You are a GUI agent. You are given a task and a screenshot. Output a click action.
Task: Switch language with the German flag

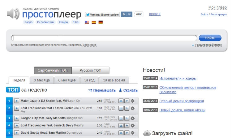(x=101, y=22)
